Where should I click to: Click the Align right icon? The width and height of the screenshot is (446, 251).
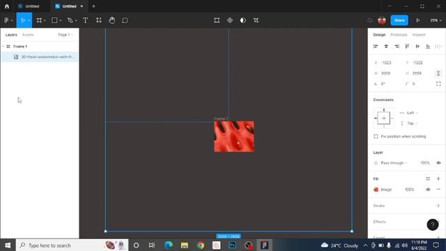[397, 47]
